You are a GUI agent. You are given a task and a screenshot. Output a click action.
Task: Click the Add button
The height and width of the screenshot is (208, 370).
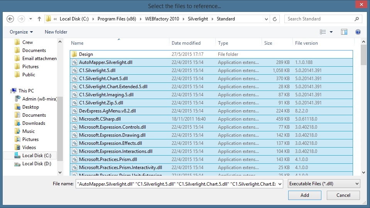304,195
